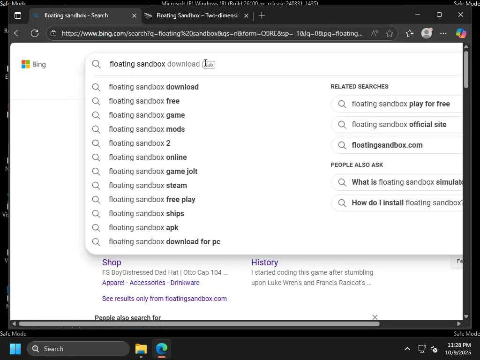Open Settings and more ellipsis menu
480x360 pixels.
pyautogui.click(x=443, y=33)
